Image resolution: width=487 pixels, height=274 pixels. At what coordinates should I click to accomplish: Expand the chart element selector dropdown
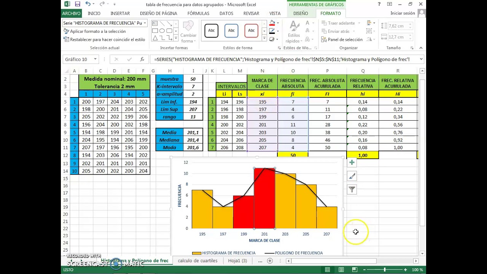tap(145, 23)
